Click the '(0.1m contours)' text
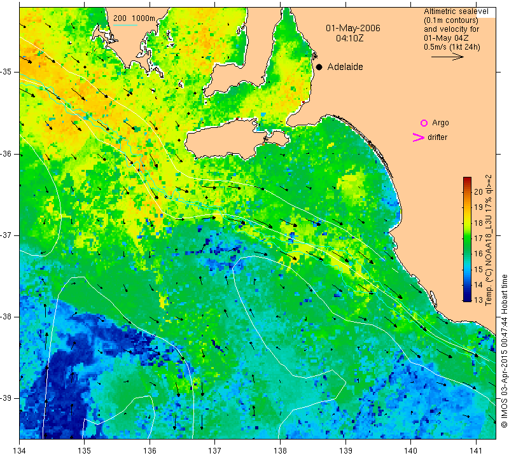 click(x=451, y=20)
